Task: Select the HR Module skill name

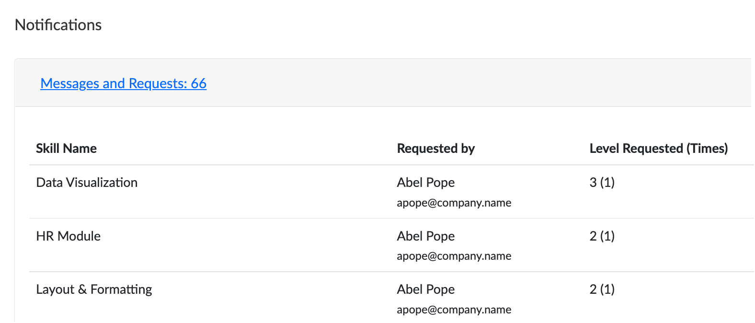Action: [x=69, y=236]
